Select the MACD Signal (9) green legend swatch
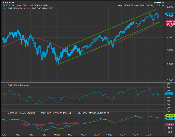 38,113
